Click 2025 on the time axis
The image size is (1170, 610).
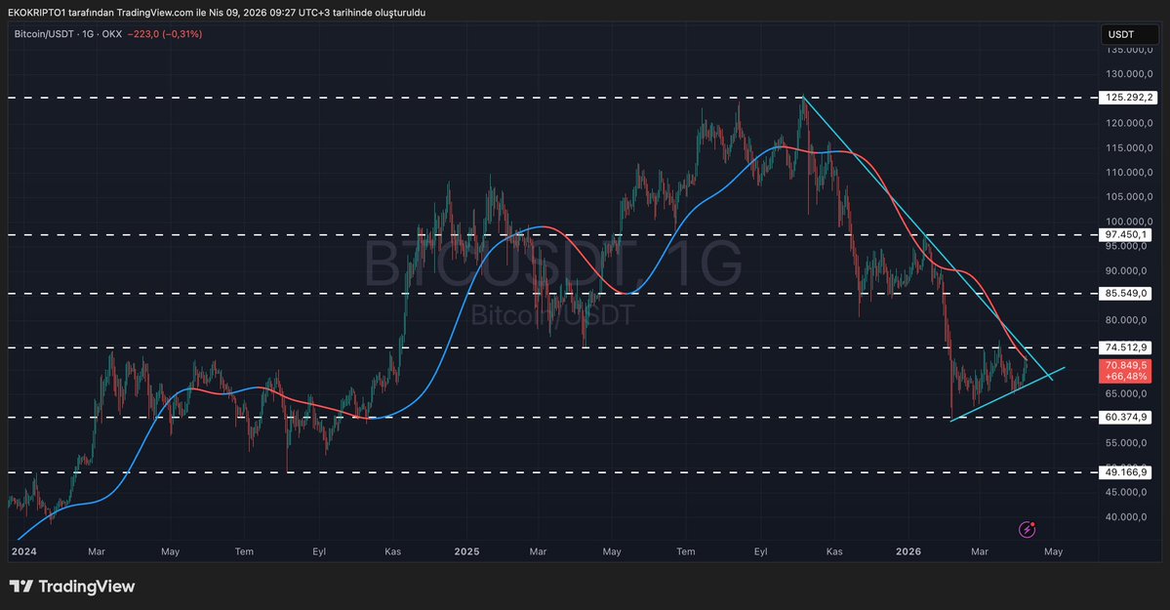point(466,551)
